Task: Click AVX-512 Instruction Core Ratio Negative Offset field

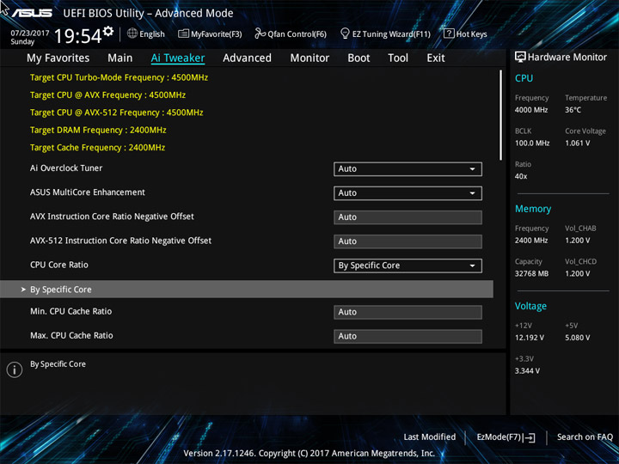Action: (408, 241)
